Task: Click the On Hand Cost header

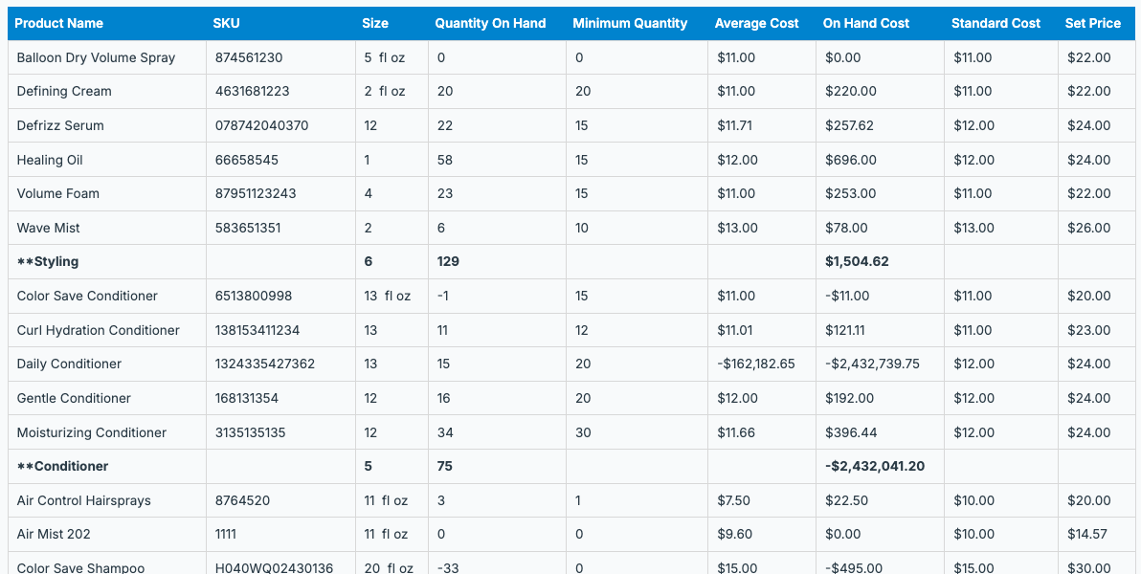Action: click(866, 23)
